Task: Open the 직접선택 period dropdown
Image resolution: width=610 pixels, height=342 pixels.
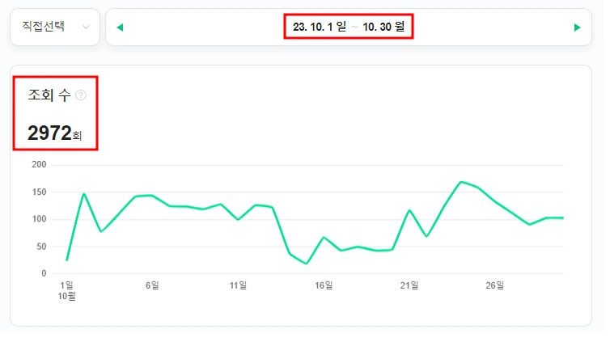Action: [55, 27]
